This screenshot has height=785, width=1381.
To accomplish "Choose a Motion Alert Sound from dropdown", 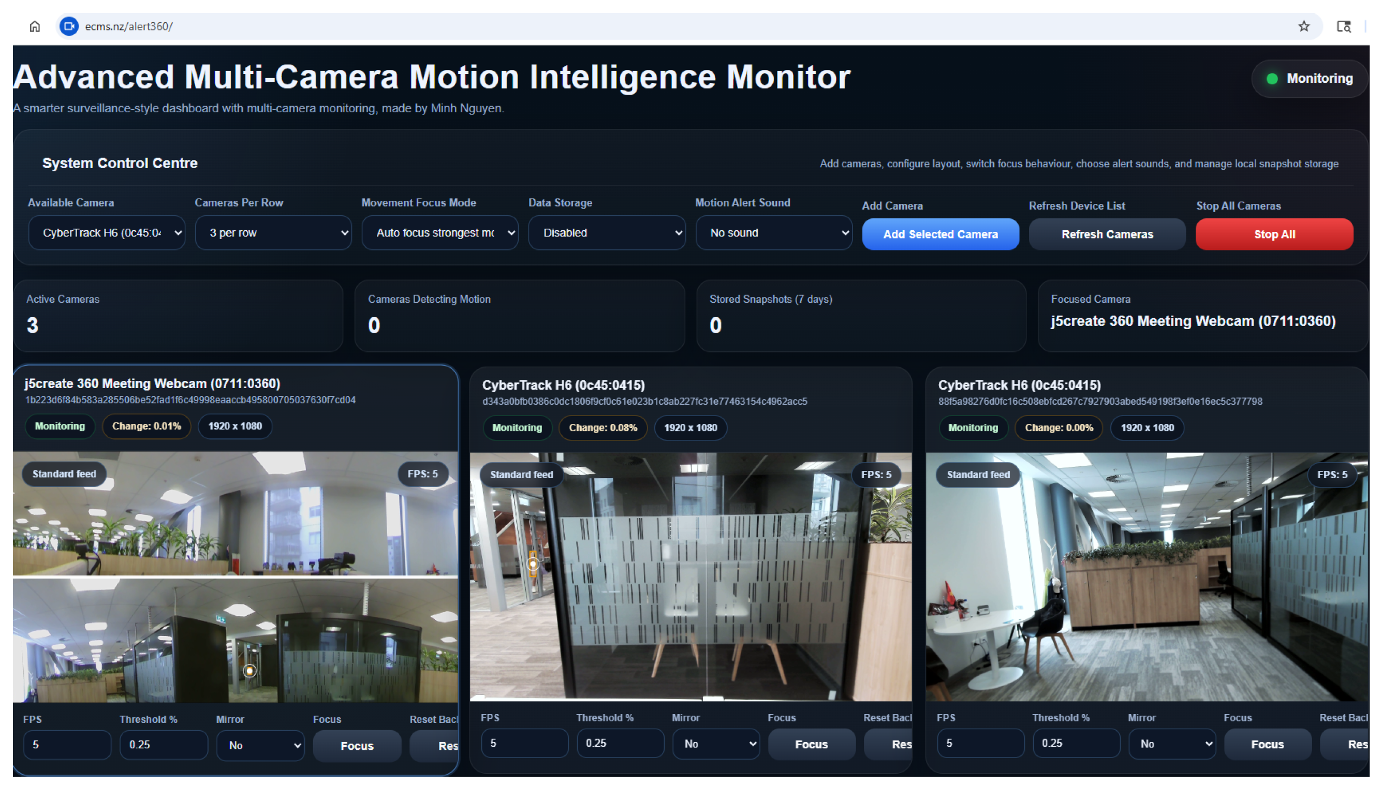I will [774, 233].
